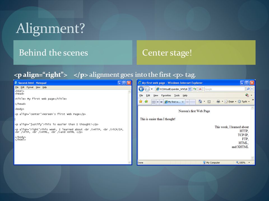Open the dropdown next to the add-on icon
The height and width of the screenshot is (201, 269).
252,95
